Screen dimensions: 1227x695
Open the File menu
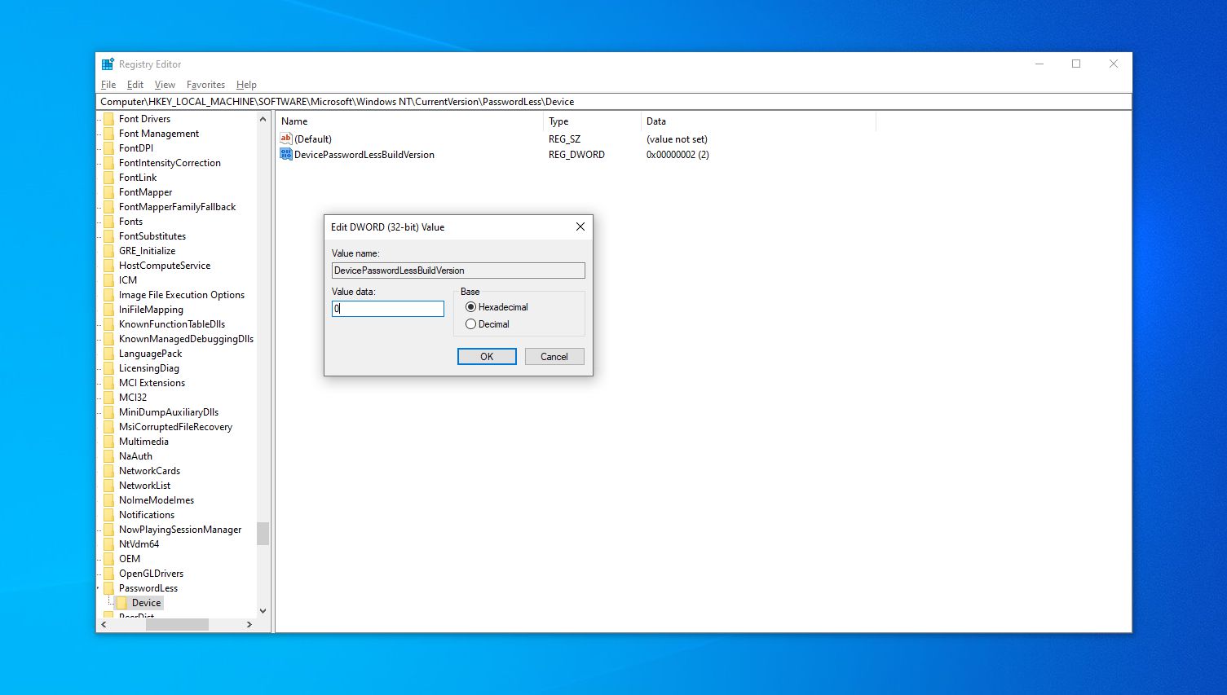coord(108,85)
